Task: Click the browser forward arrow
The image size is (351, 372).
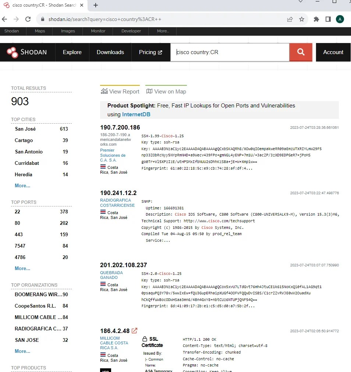Action: [16, 19]
